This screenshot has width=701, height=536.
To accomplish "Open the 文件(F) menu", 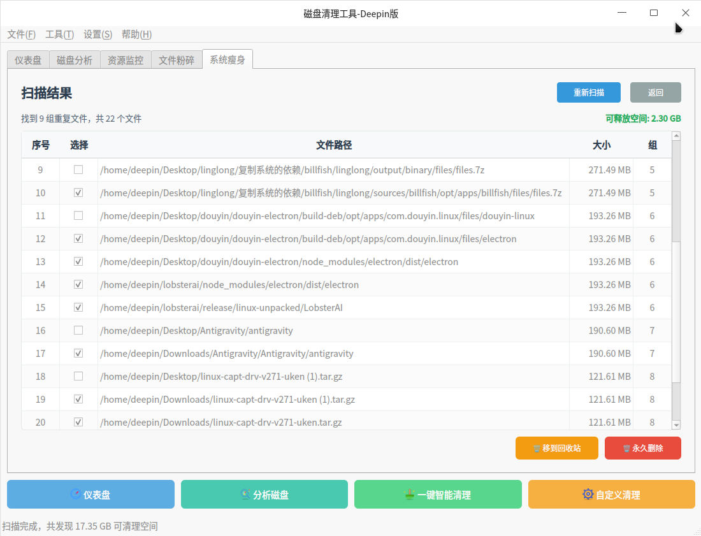I will click(x=21, y=34).
